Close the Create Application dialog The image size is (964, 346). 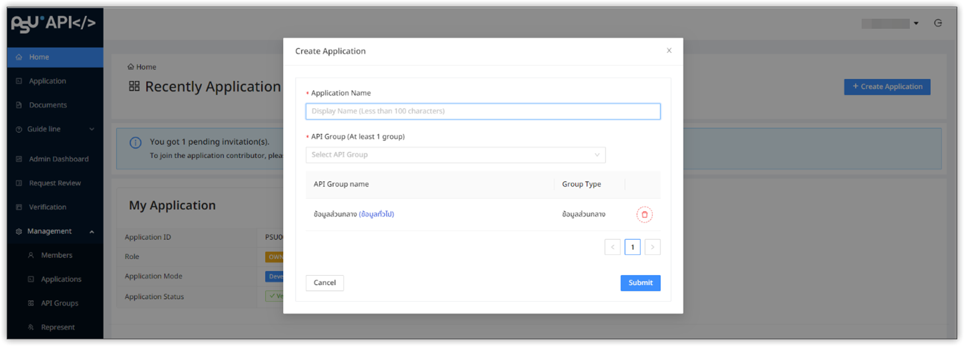click(668, 51)
